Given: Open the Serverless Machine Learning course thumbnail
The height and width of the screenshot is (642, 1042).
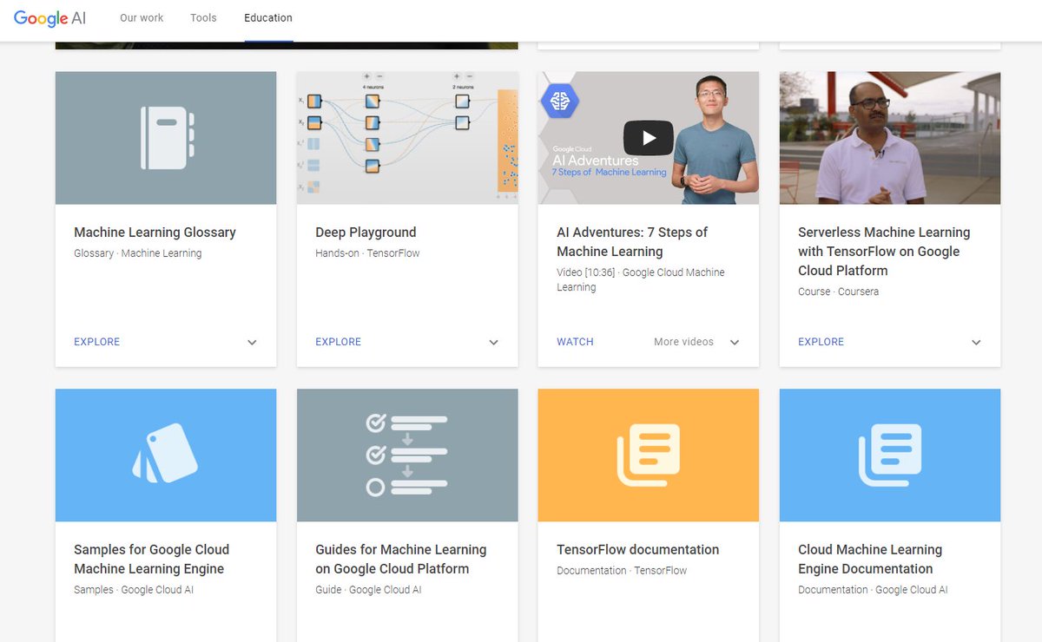Looking at the screenshot, I should coord(890,138).
